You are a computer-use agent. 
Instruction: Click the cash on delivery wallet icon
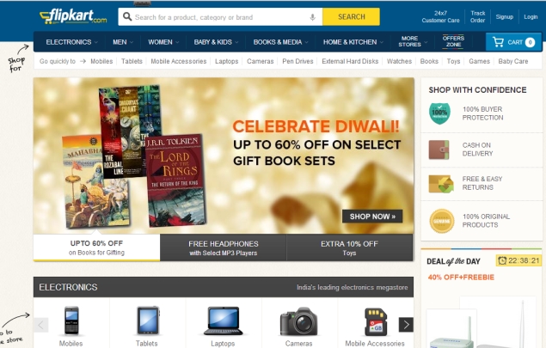[439, 150]
